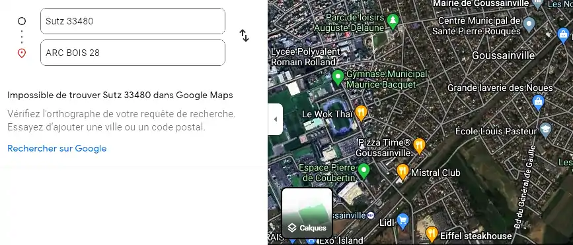
Task: Click Gymnase Municipal Maurice Bacquet green pin
Action: 338,78
